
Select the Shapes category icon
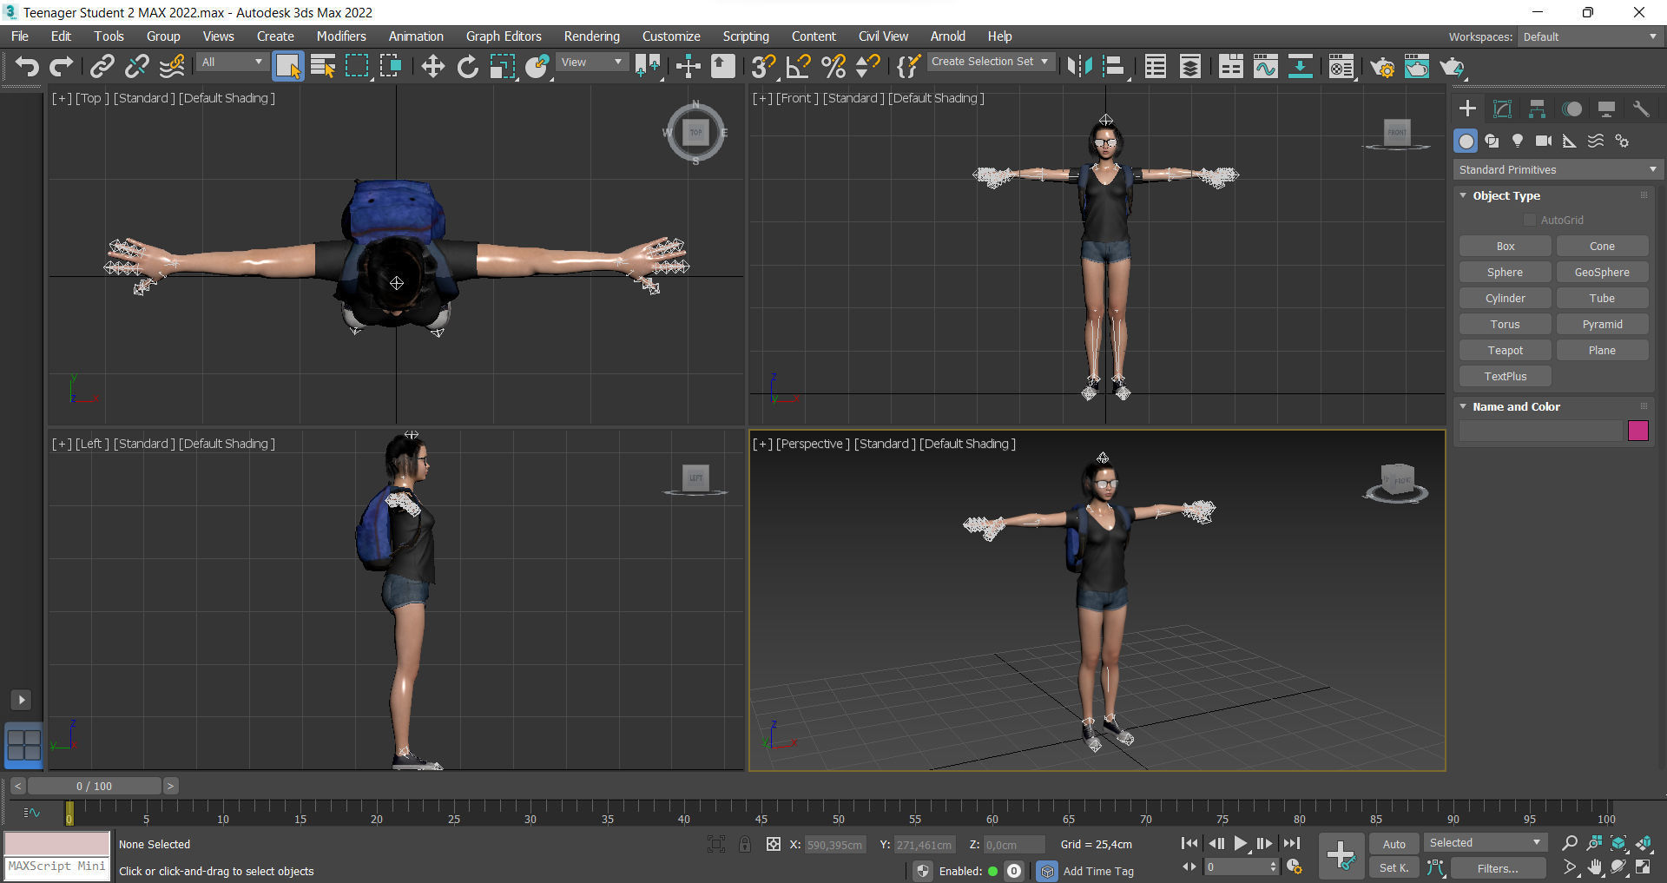pyautogui.click(x=1492, y=141)
